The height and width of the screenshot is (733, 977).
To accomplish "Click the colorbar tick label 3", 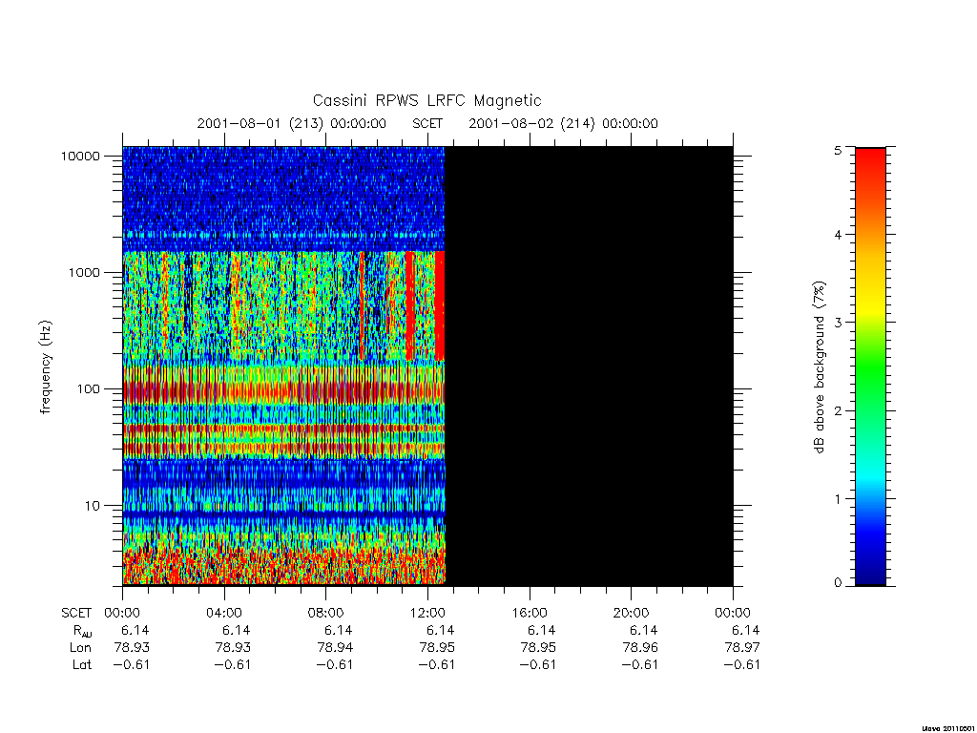I will pos(838,323).
